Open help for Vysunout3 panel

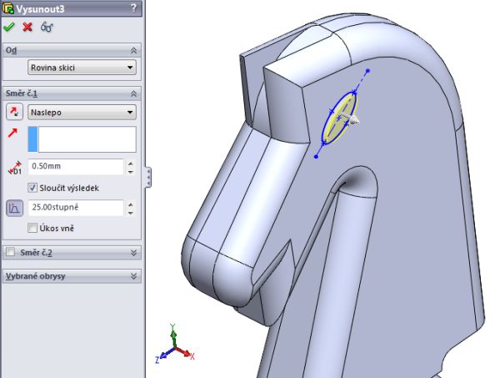click(x=134, y=8)
